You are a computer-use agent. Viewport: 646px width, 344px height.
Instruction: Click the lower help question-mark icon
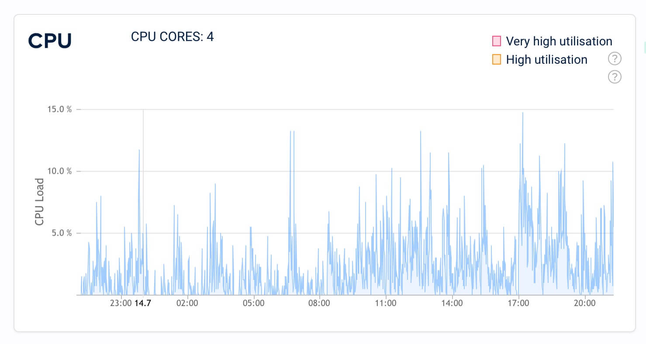point(615,77)
